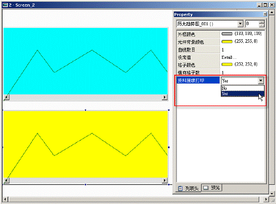This screenshot has height=204, width=276.
Task: Click the vertical scrollbar down arrow
Action: [x=272, y=194]
